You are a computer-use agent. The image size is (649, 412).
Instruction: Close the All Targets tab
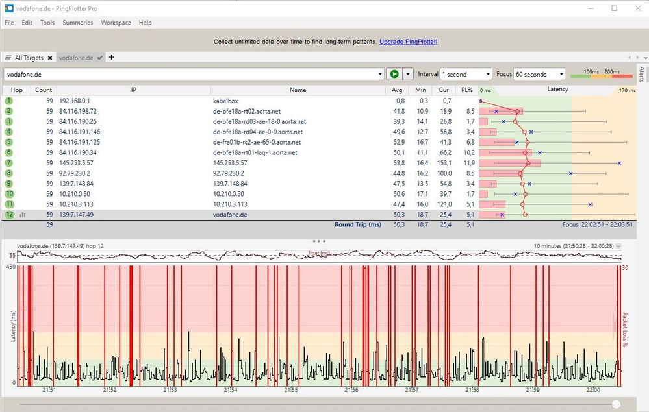[49, 58]
